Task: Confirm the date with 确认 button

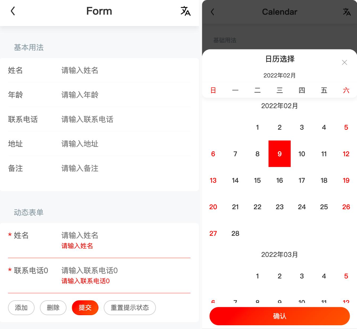Action: point(280,316)
